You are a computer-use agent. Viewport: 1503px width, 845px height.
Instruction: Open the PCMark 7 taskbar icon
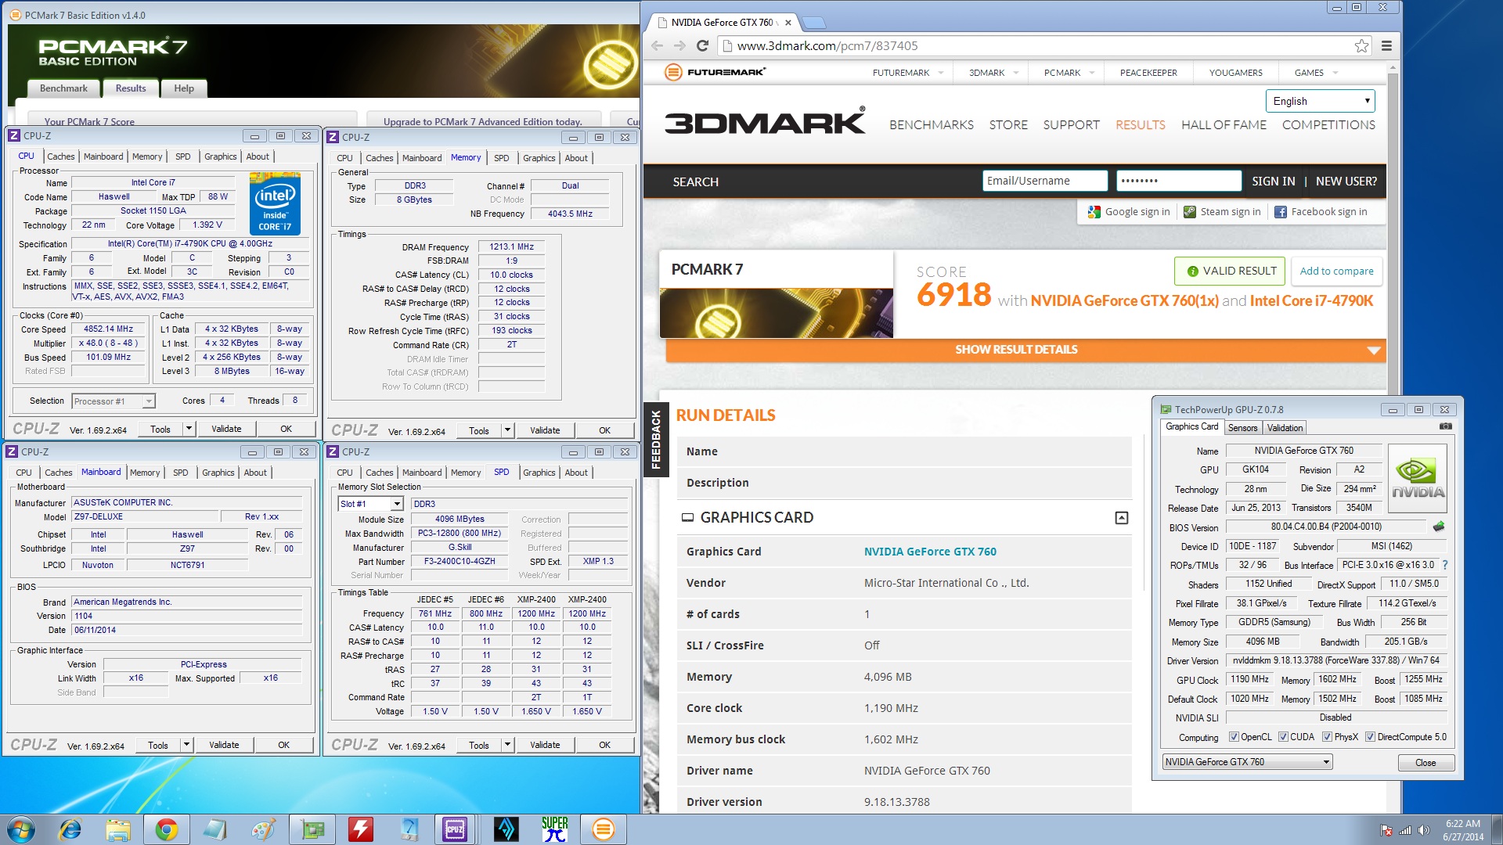pyautogui.click(x=603, y=829)
